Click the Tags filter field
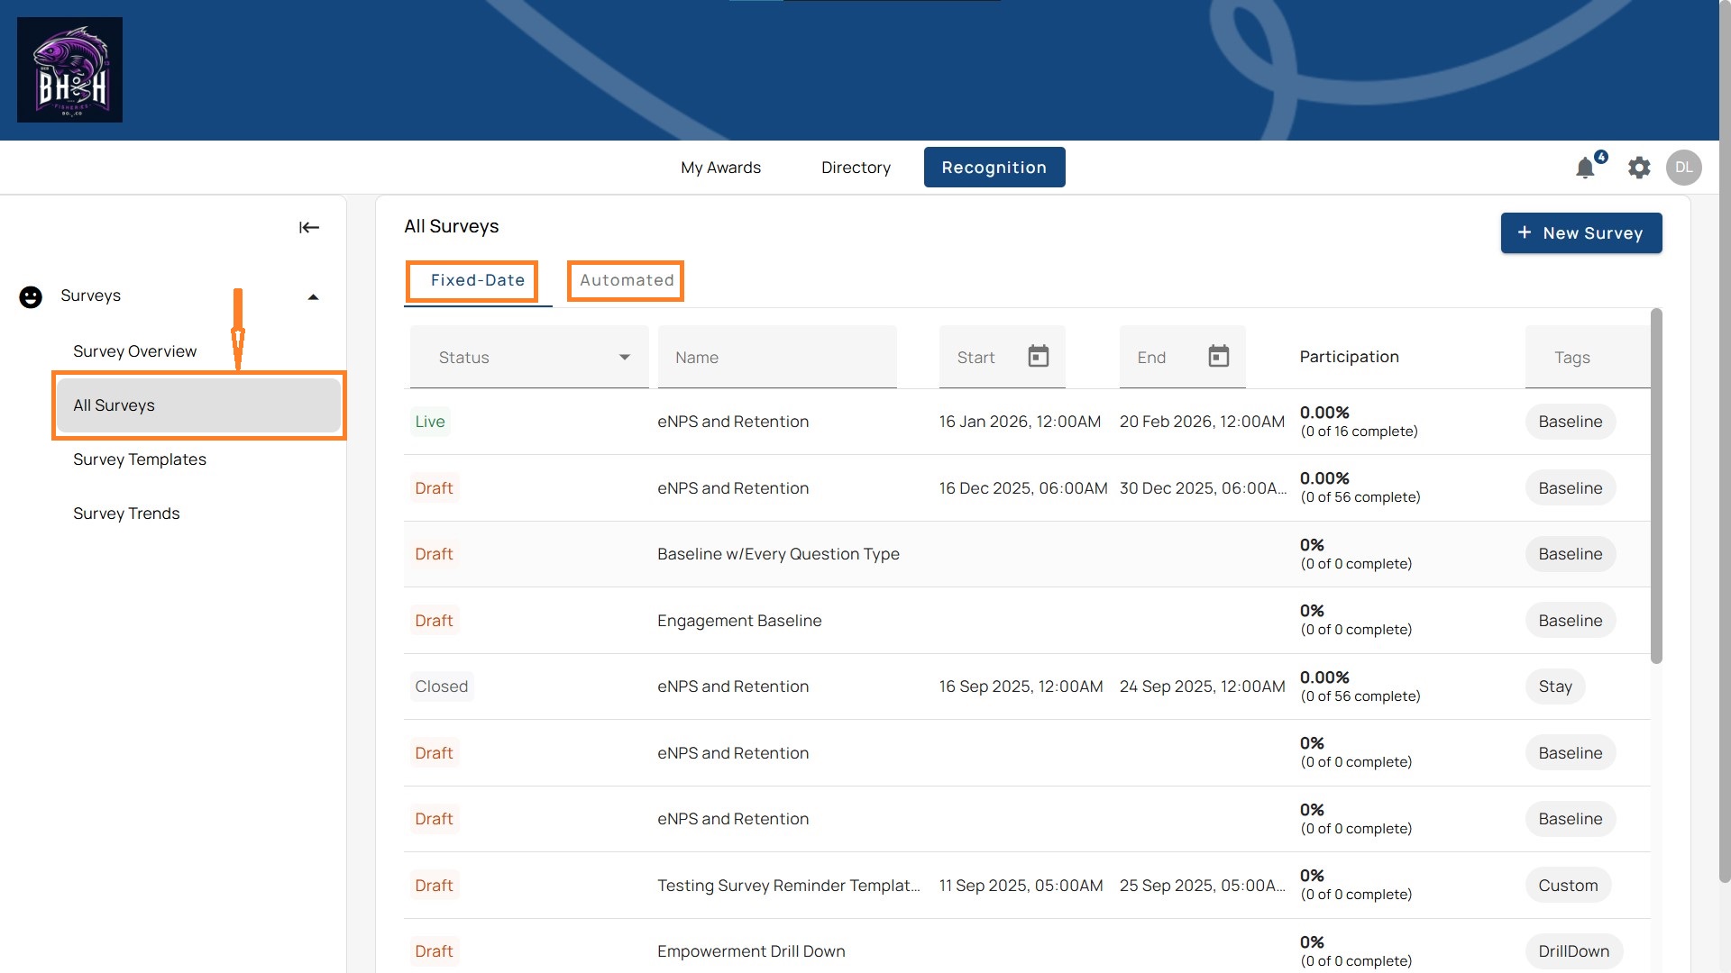 (x=1587, y=357)
